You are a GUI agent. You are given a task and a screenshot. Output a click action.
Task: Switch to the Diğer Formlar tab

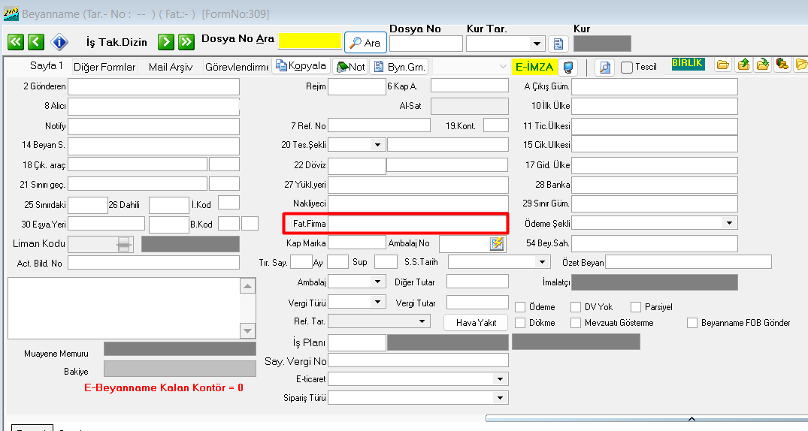[104, 67]
